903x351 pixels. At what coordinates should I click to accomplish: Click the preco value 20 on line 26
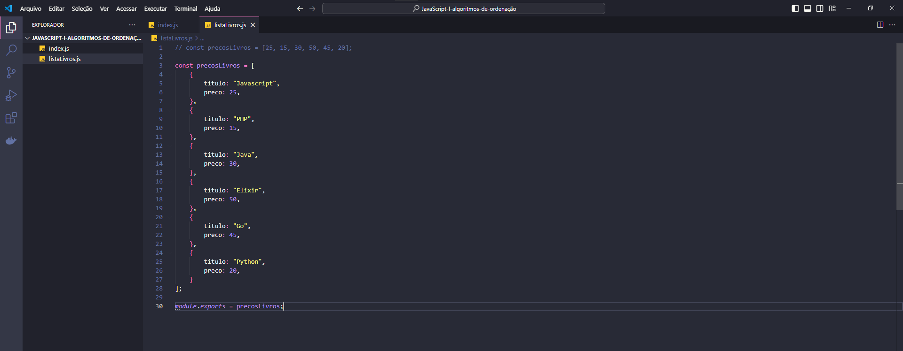point(233,271)
